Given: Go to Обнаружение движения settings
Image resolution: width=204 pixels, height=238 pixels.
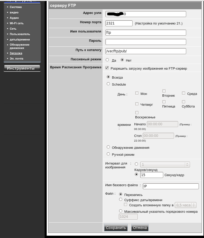Looking at the screenshot, I should pyautogui.click(x=19, y=46).
